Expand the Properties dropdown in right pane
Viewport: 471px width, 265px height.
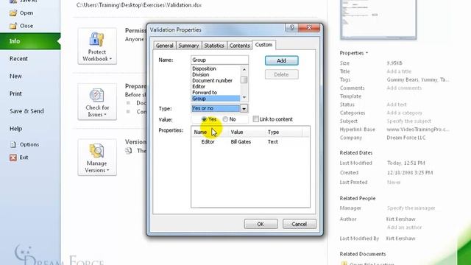point(353,53)
